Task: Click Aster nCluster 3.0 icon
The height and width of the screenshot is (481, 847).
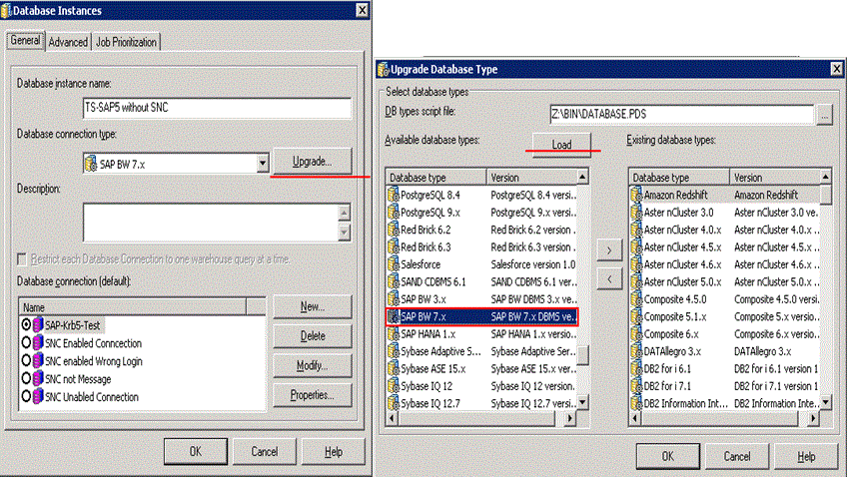Action: pyautogui.click(x=636, y=213)
